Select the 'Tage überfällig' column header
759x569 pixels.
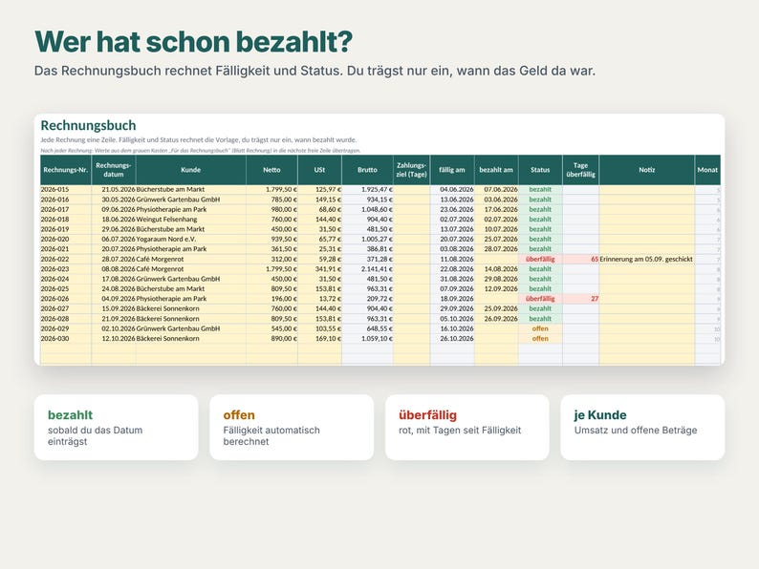[x=580, y=170]
